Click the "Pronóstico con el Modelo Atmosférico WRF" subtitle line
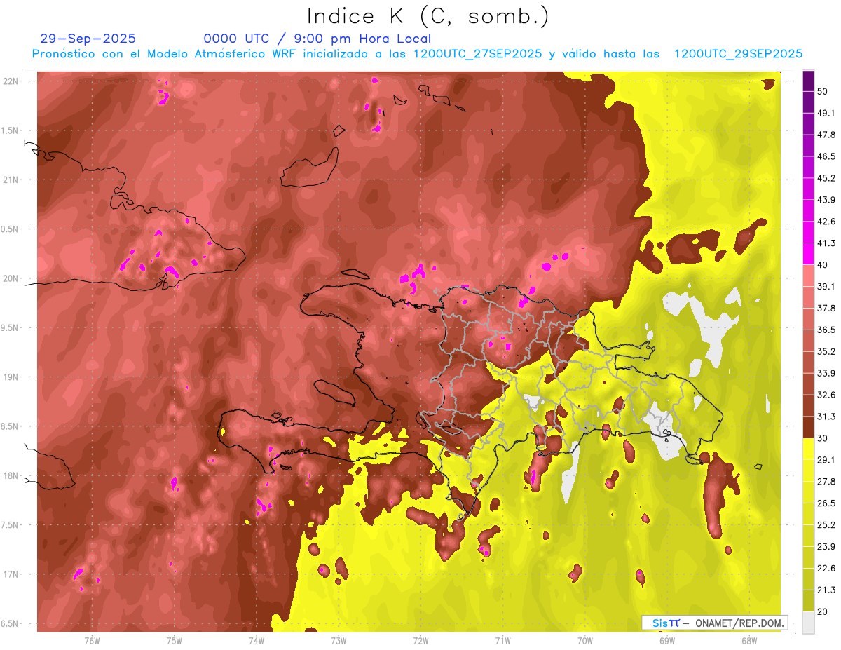 (x=418, y=54)
